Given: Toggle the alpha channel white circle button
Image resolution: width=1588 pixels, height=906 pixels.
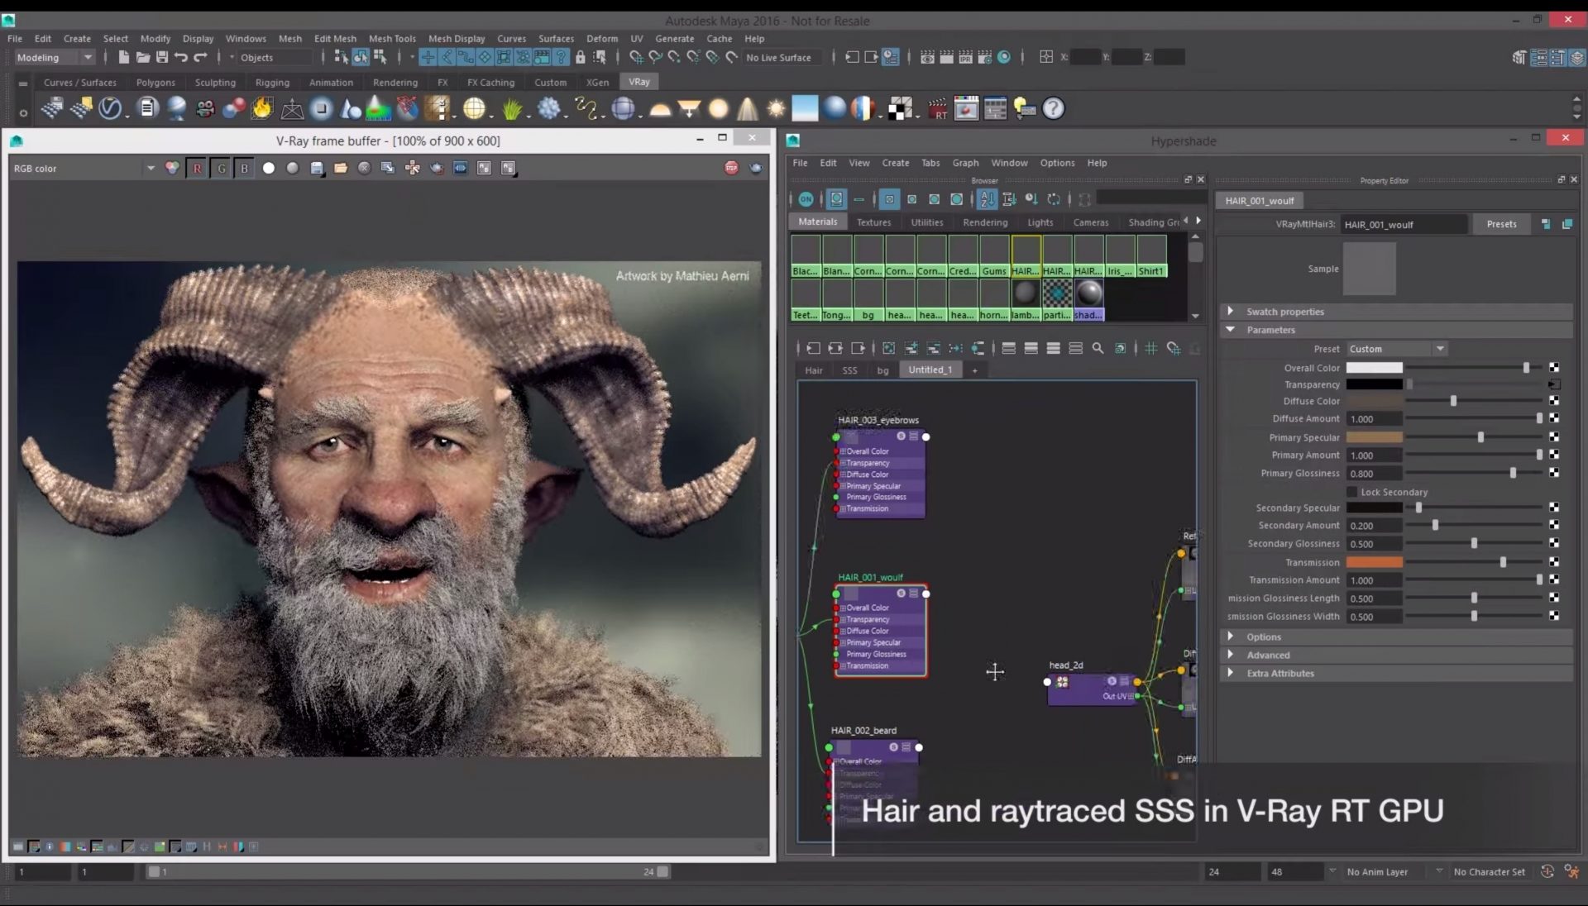Looking at the screenshot, I should pos(269,168).
